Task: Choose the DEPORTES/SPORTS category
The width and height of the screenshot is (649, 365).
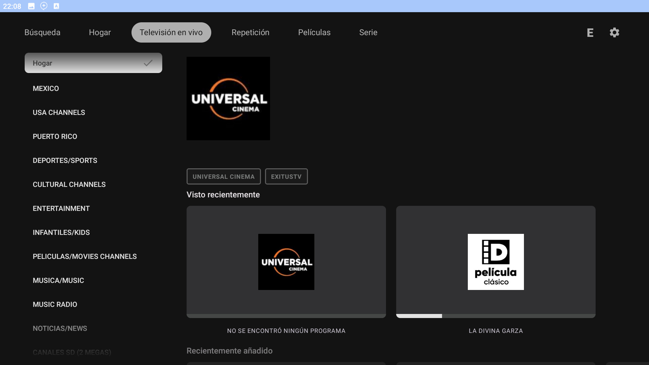Action: pos(65,161)
